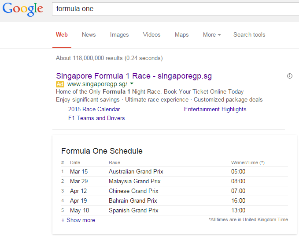Viewport: 299px width, 238px height.
Task: Switch to the Videos tab
Action: click(x=151, y=34)
